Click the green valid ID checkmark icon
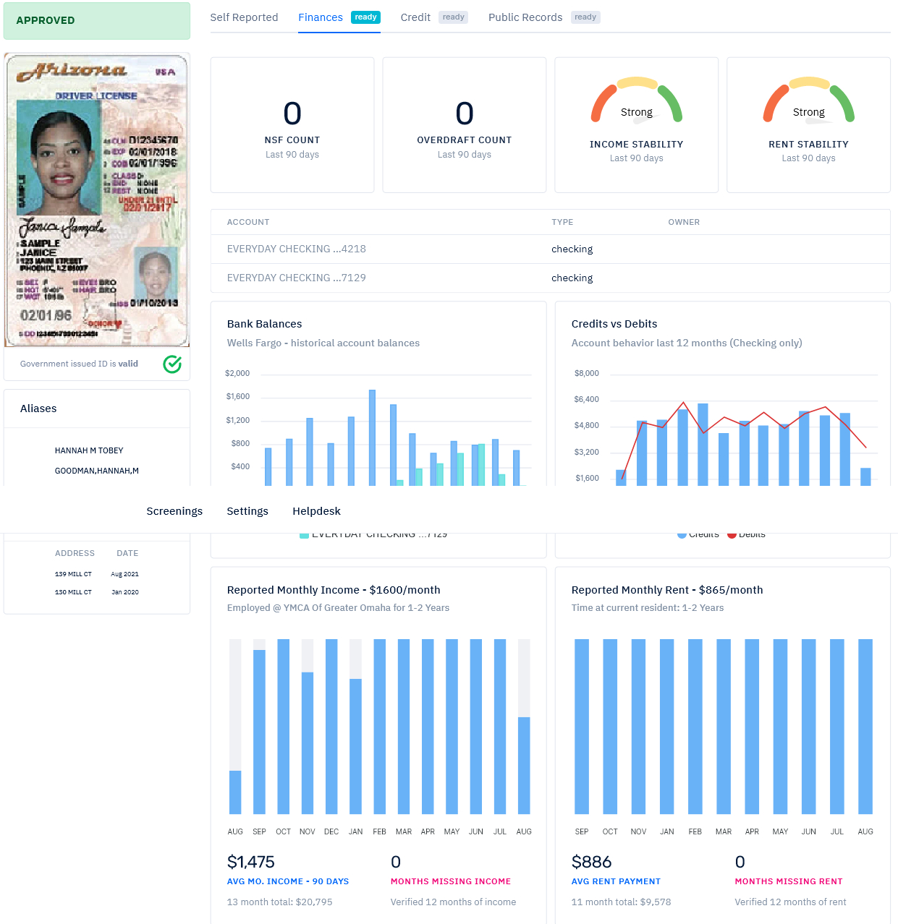 tap(172, 364)
